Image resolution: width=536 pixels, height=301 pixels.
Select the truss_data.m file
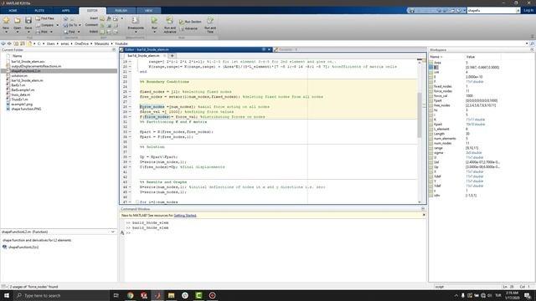tap(20, 94)
